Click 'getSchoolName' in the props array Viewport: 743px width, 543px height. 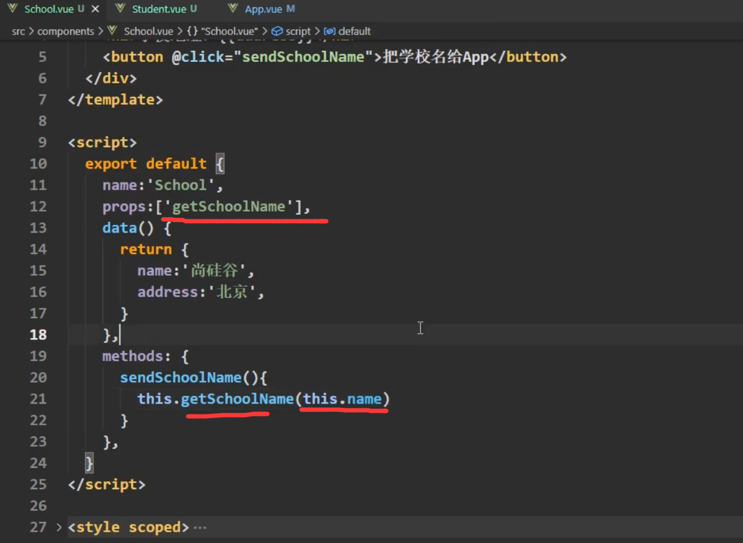click(x=229, y=207)
